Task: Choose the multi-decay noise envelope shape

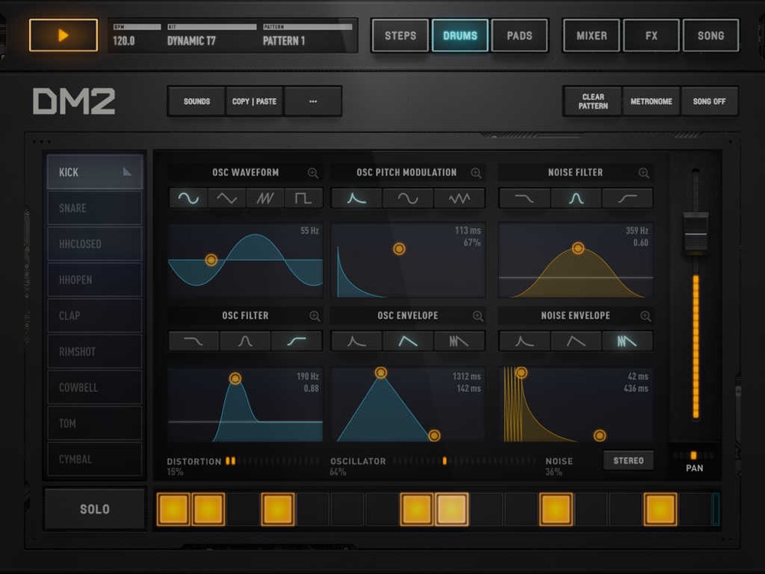Action: 627,341
